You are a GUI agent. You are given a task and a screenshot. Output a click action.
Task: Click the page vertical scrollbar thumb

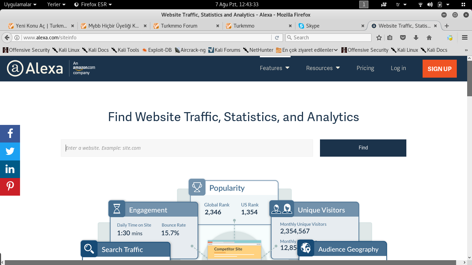click(x=470, y=79)
